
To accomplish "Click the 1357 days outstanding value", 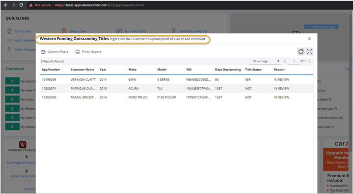I will pyautogui.click(x=218, y=89).
